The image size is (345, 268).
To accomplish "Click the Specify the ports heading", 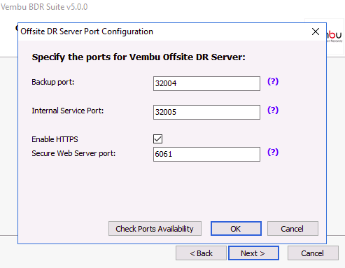I will (139, 57).
